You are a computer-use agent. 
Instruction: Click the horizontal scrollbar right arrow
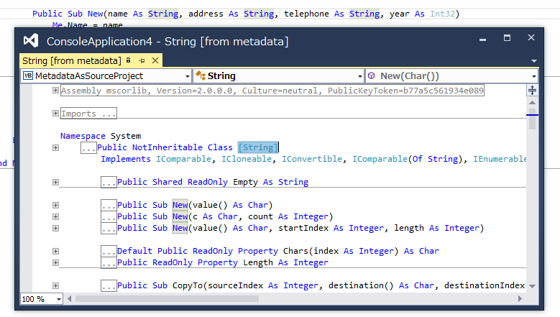pos(520,298)
